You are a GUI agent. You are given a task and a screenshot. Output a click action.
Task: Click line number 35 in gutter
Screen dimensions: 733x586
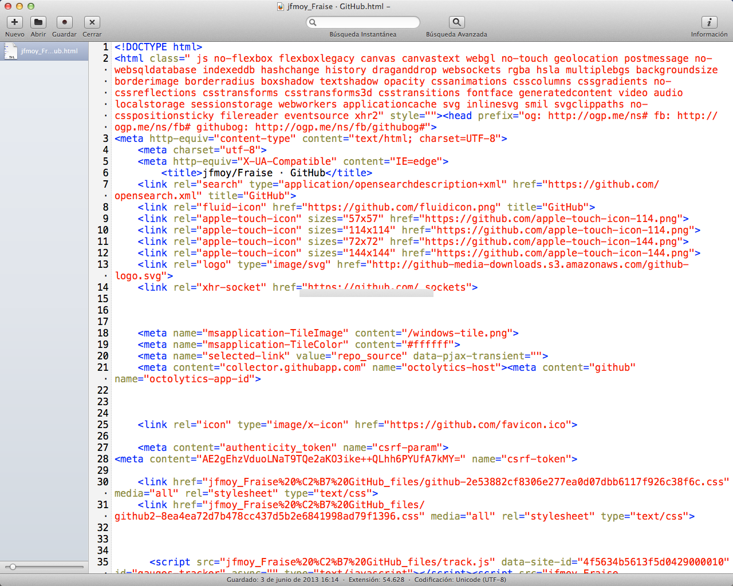tap(103, 562)
